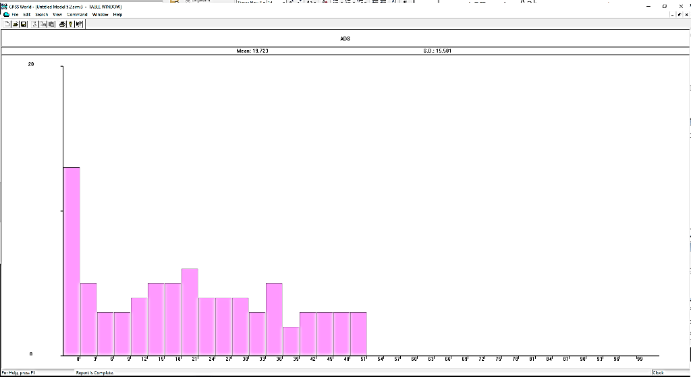Create a new model with the New icon
The image size is (691, 377).
coord(7,24)
